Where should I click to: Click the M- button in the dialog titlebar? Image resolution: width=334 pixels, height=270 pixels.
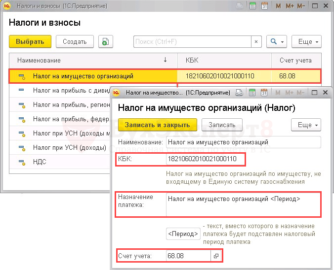point(301,93)
